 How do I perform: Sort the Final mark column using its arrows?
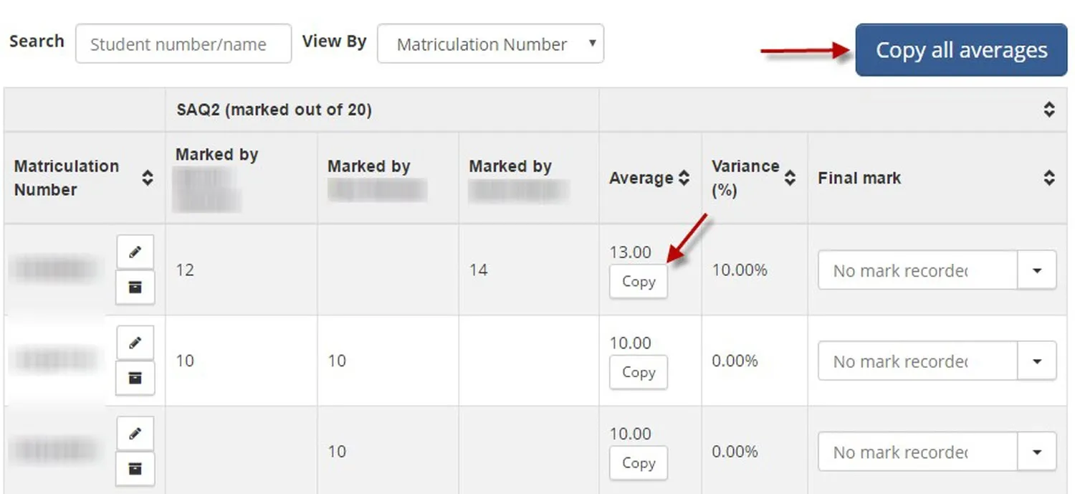pos(1049,178)
